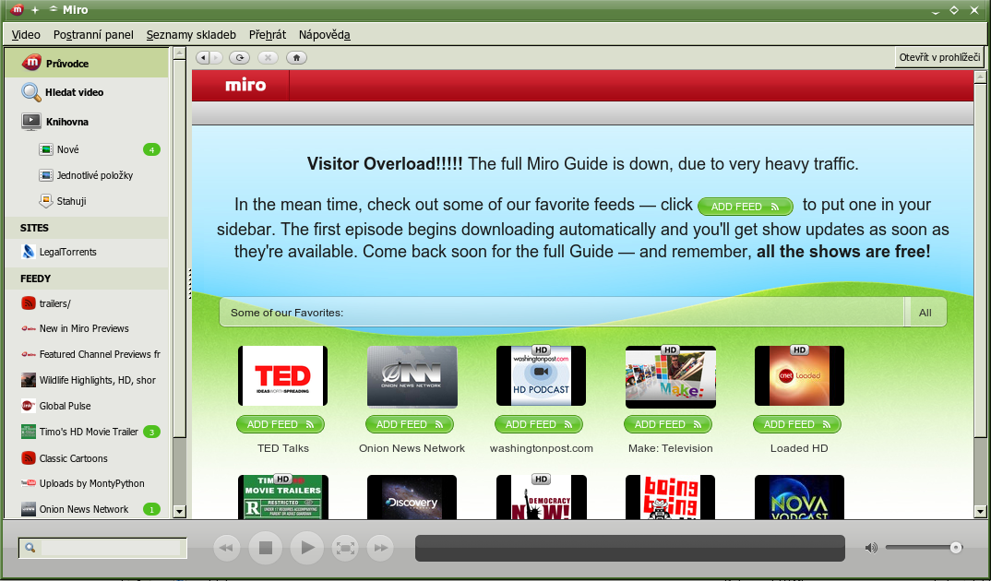
Task: Click the stop playback button
Action: click(266, 548)
